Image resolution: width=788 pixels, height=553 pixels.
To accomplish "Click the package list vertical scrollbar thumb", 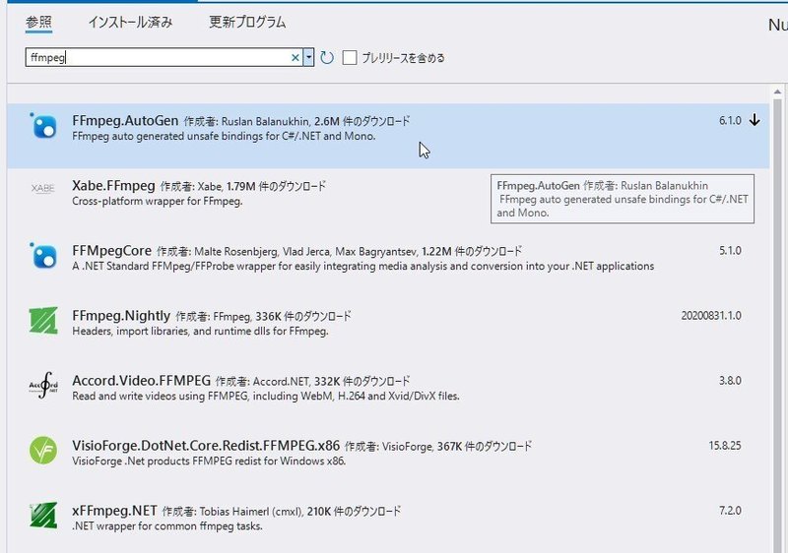I will point(777,326).
